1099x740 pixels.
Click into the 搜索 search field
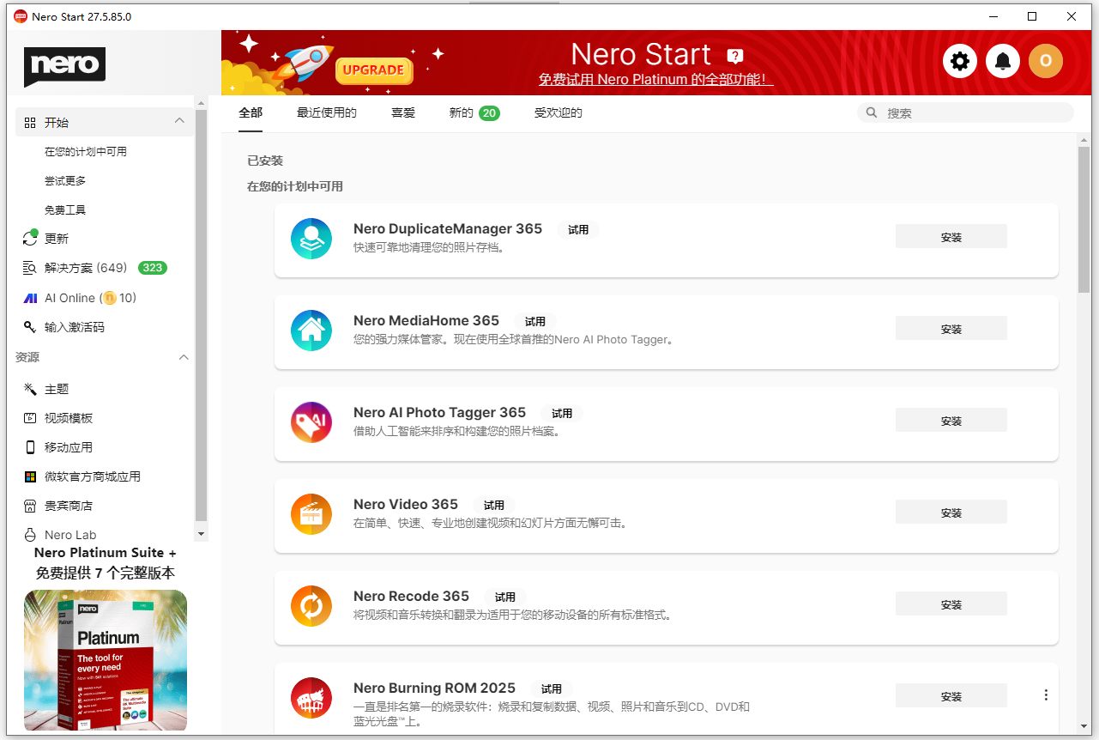pos(965,112)
